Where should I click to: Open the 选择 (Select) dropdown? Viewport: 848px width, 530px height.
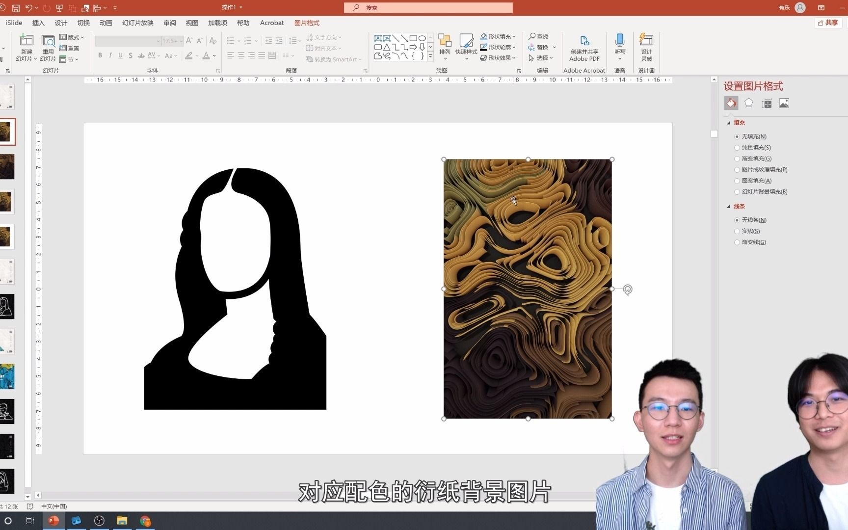click(541, 58)
